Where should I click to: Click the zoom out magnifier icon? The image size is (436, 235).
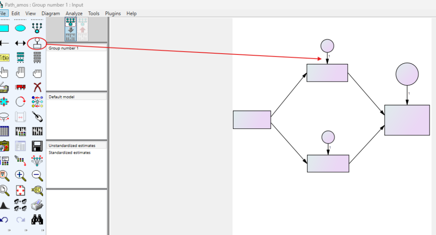pyautogui.click(x=37, y=175)
